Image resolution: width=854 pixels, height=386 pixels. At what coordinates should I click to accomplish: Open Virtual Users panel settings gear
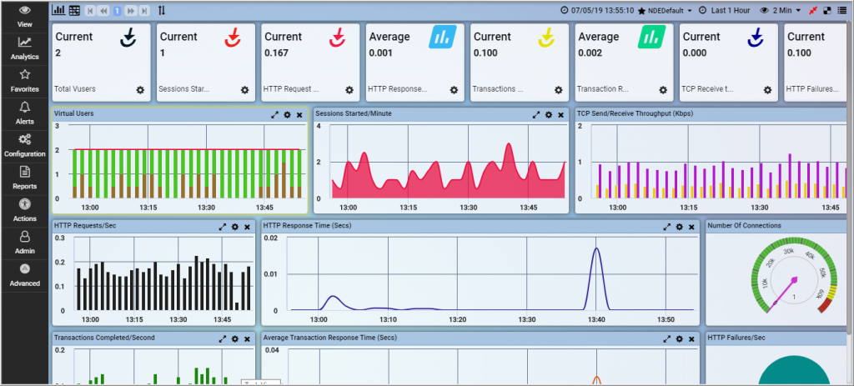coord(288,114)
